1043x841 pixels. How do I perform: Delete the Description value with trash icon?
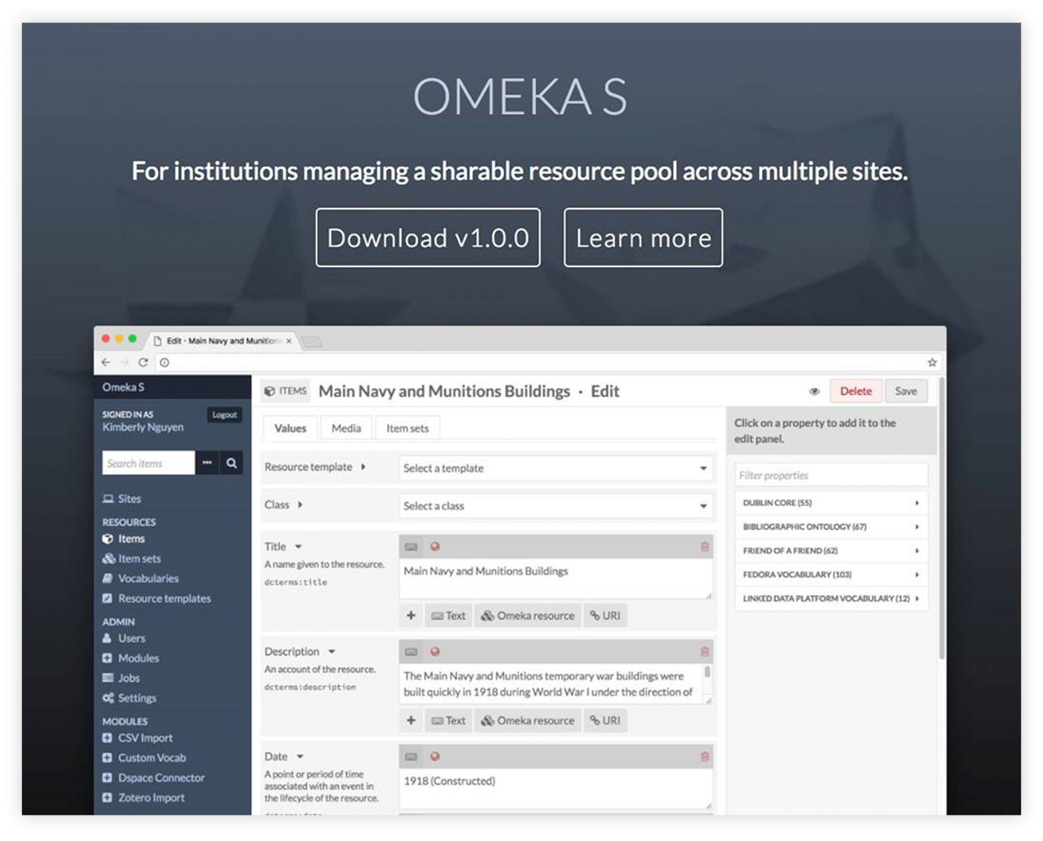(x=704, y=652)
